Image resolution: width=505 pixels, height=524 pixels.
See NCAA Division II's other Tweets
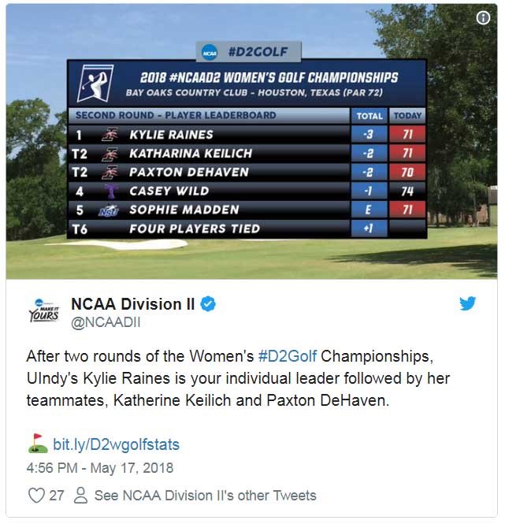[205, 496]
